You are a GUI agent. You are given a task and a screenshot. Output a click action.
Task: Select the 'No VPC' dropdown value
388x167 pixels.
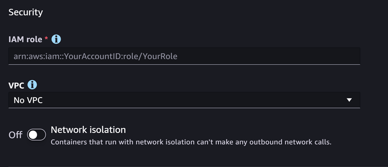point(28,100)
